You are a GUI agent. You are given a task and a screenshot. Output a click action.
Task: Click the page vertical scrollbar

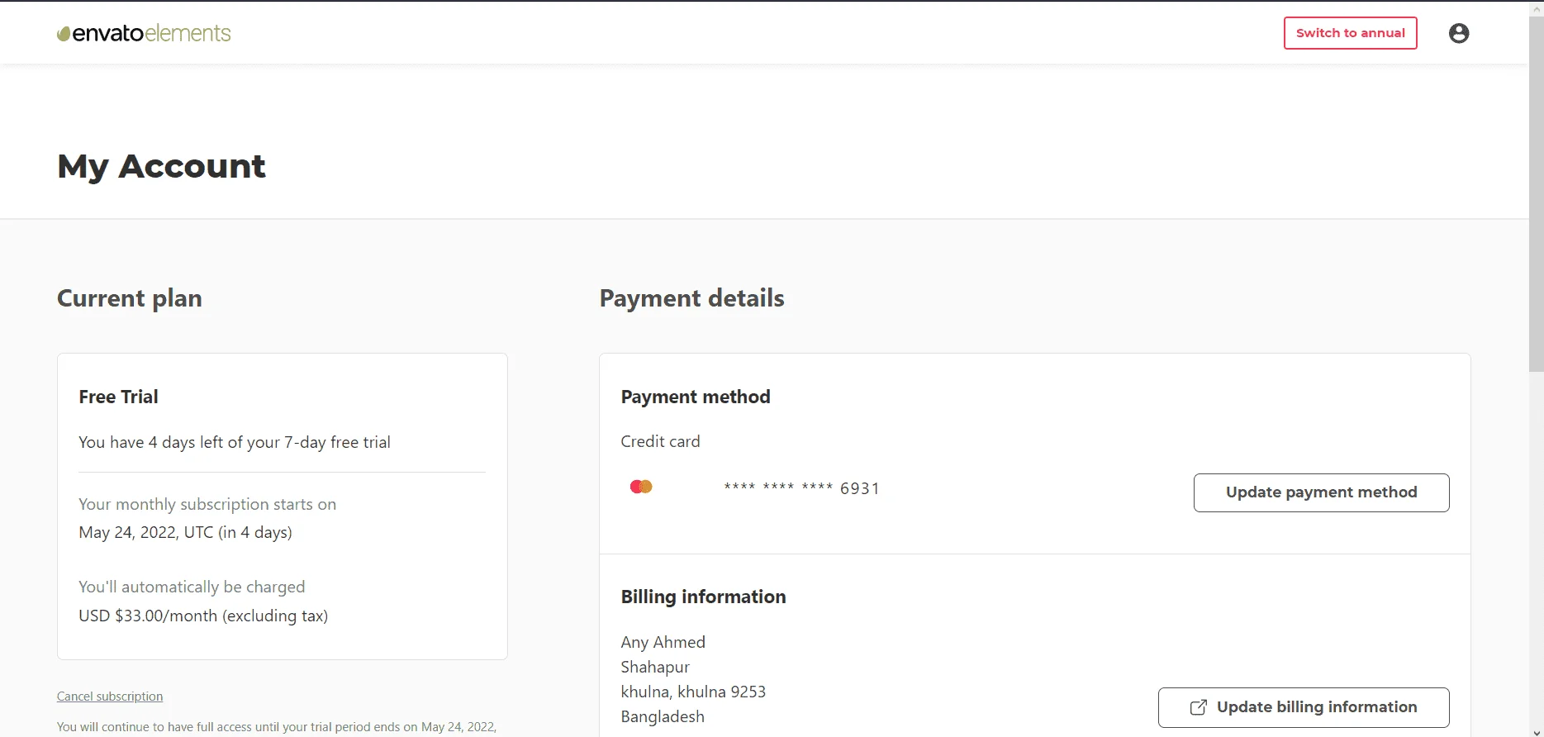pyautogui.click(x=1537, y=194)
